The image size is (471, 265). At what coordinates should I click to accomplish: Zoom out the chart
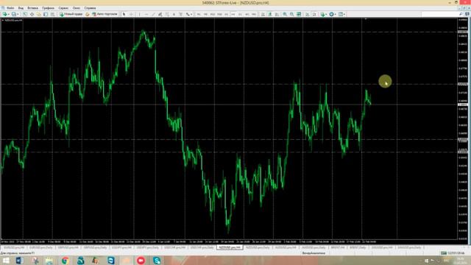(x=291, y=14)
